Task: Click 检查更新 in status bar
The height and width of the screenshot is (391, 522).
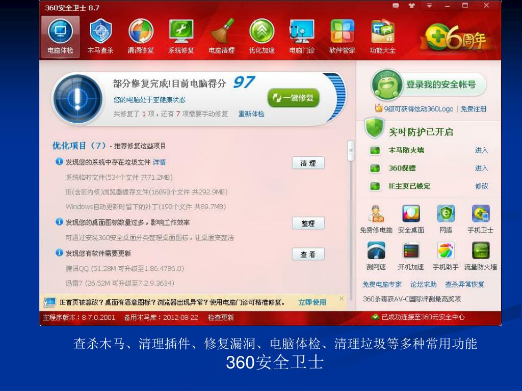Action: click(221, 318)
